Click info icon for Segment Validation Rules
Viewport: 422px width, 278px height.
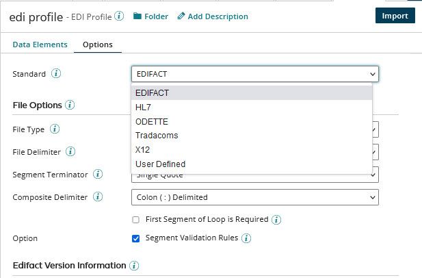pyautogui.click(x=246, y=238)
